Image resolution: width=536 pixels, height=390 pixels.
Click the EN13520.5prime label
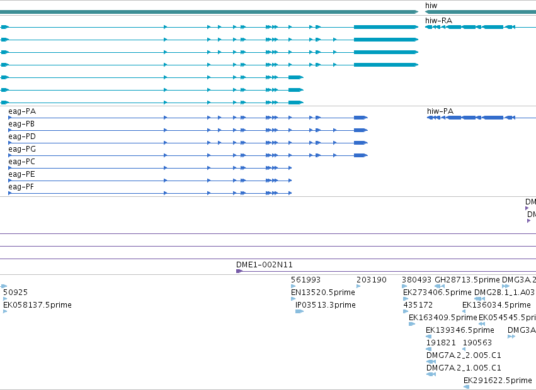click(323, 292)
